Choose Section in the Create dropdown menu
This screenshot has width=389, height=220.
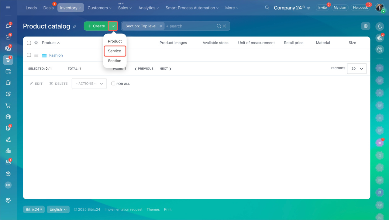pyautogui.click(x=115, y=61)
